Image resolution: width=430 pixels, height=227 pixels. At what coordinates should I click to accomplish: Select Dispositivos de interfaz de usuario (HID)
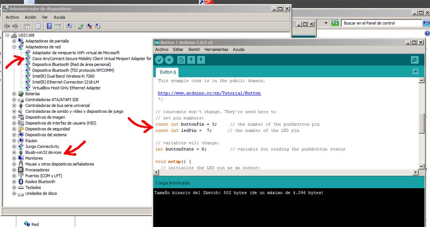pyautogui.click(x=60, y=123)
